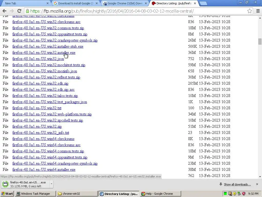Screen dimensions: 262x197
Task: Click the green padlock security icon
Action: point(27,11)
